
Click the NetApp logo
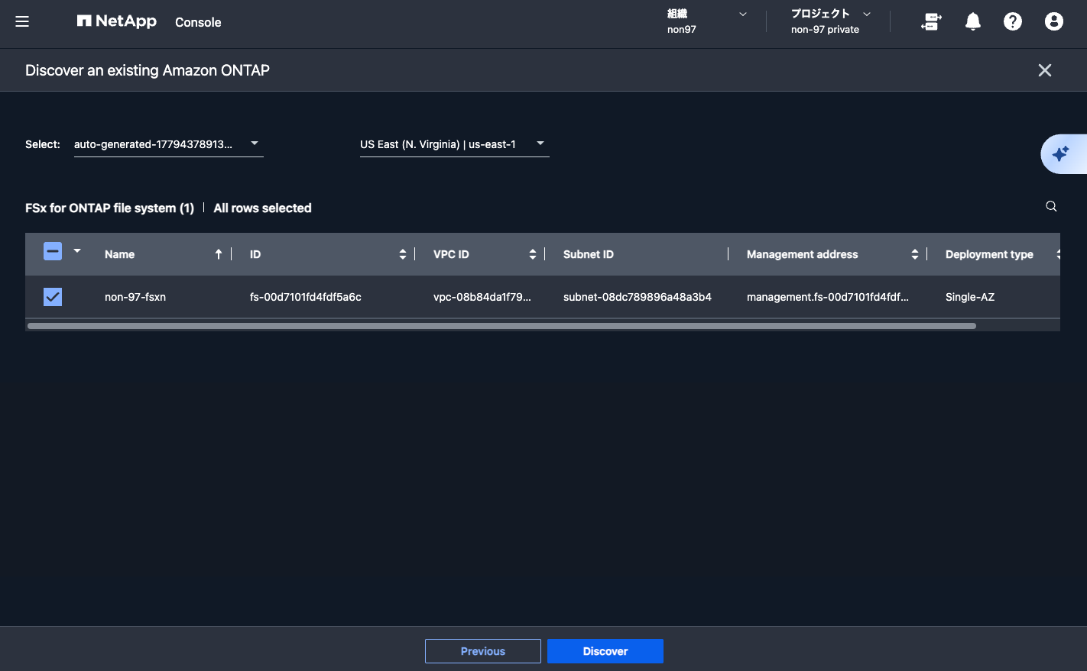click(x=116, y=21)
